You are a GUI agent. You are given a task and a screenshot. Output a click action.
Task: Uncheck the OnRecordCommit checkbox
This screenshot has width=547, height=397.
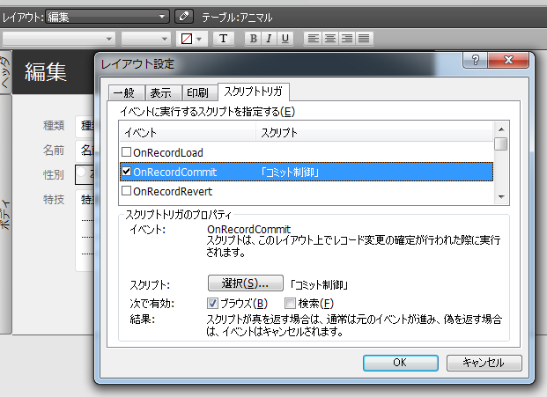pyautogui.click(x=126, y=171)
